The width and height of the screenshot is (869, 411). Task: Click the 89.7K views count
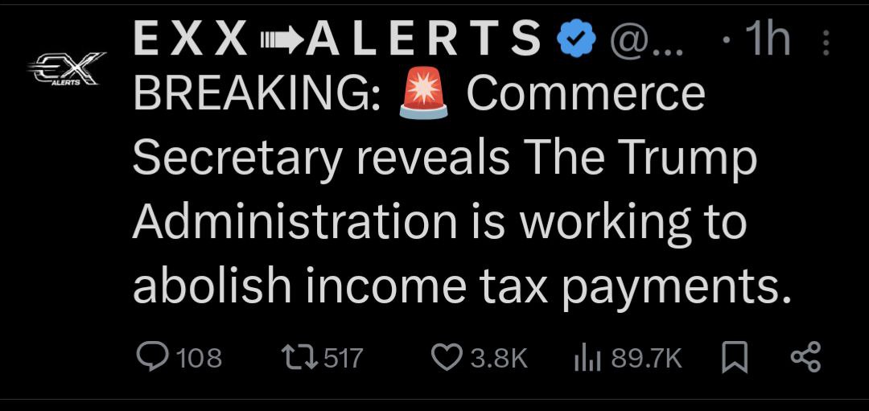[646, 357]
